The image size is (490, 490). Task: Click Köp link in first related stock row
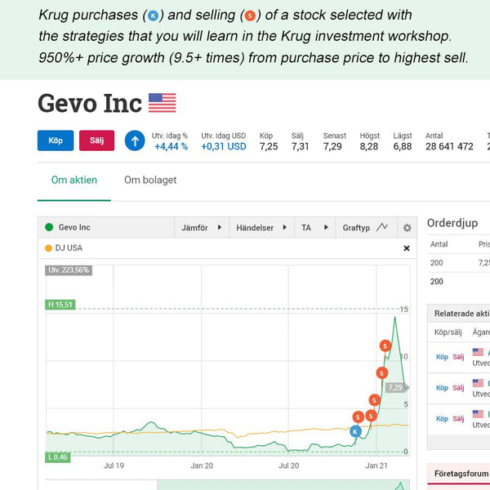click(x=442, y=357)
